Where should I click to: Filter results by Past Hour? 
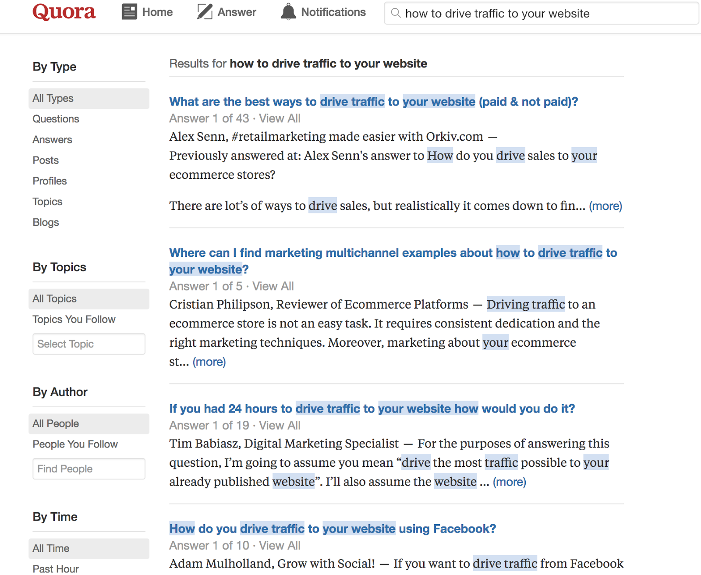[56, 569]
